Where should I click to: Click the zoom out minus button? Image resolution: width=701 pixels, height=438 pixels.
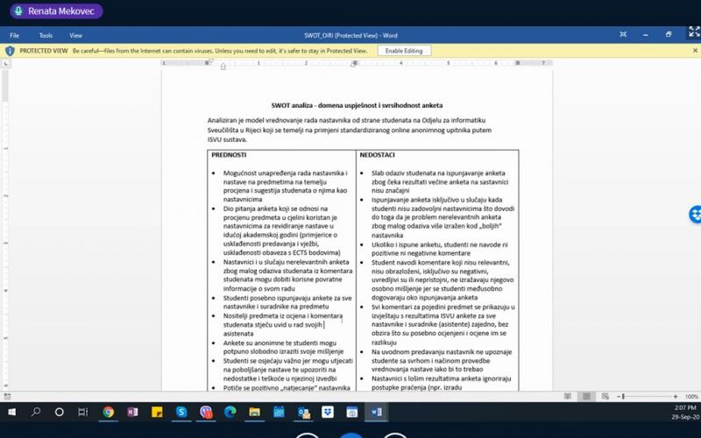click(x=619, y=397)
